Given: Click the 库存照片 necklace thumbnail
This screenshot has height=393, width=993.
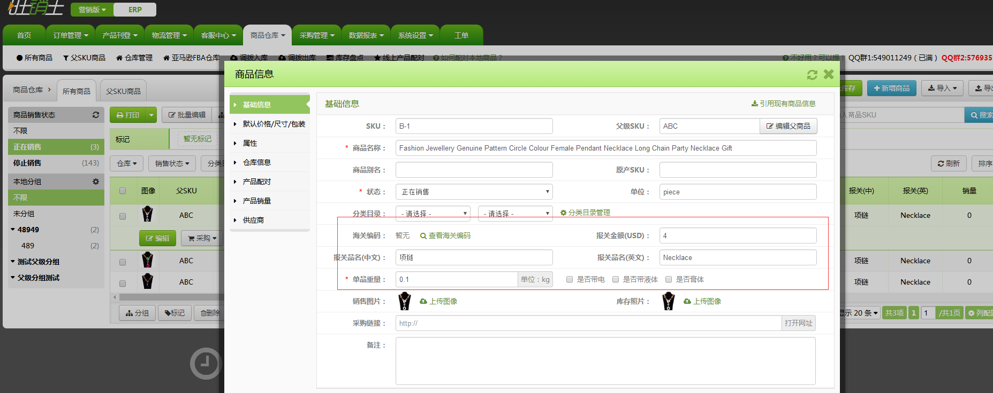Looking at the screenshot, I should coord(669,301).
